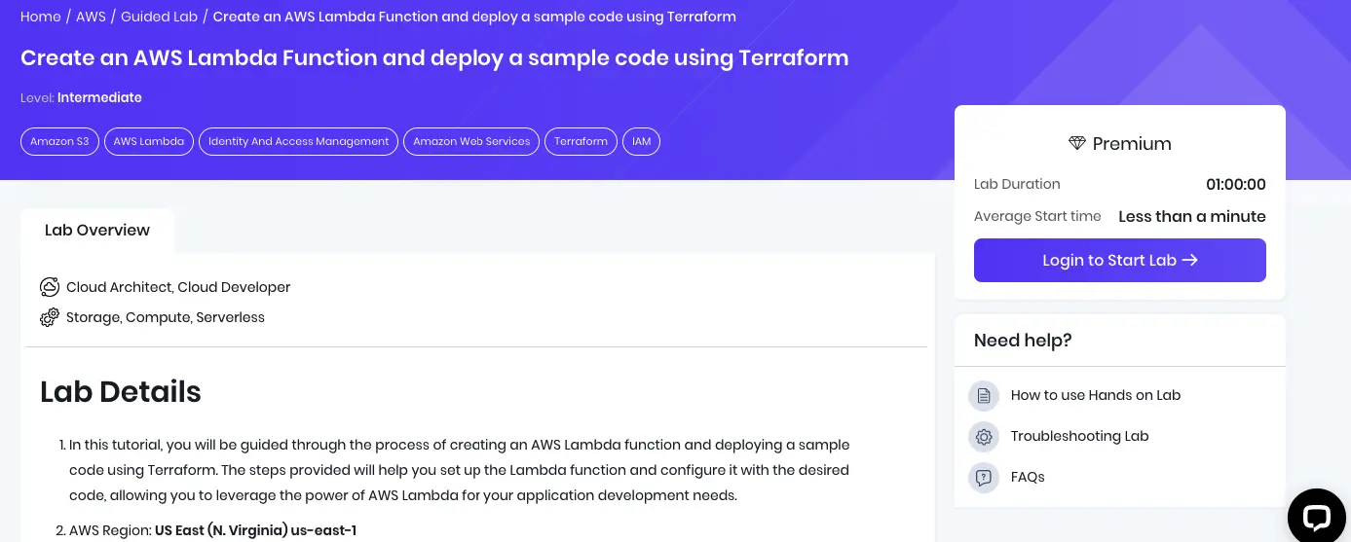Open the FAQs help link

coord(1028,477)
